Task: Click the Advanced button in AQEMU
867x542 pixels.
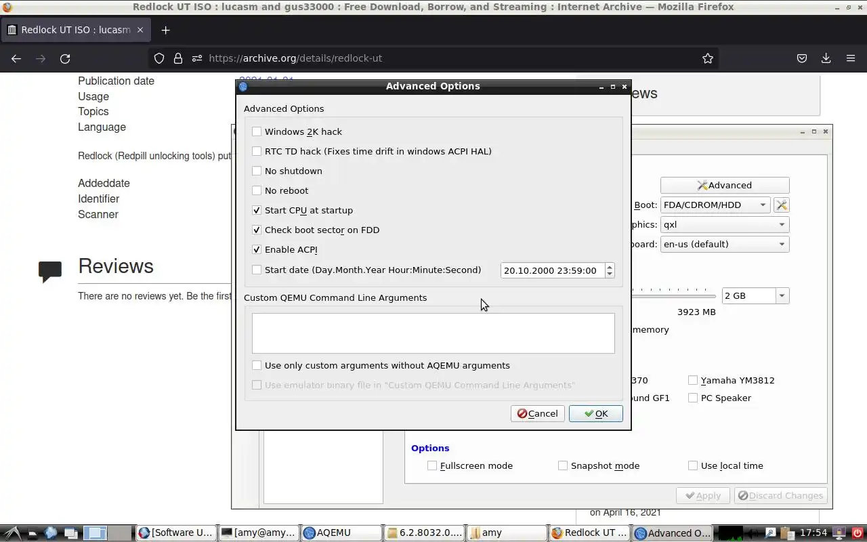Action: (725, 185)
